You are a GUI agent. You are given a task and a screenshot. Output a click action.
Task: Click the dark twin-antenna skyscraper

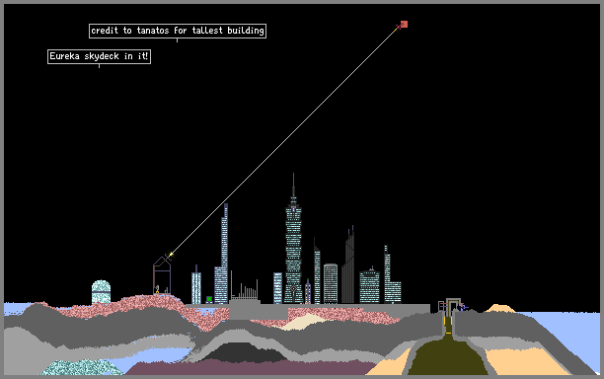348,265
